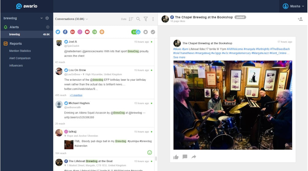This screenshot has width=308, height=171.
Task: Toggle the green grouped mentions switch
Action: 136,32
